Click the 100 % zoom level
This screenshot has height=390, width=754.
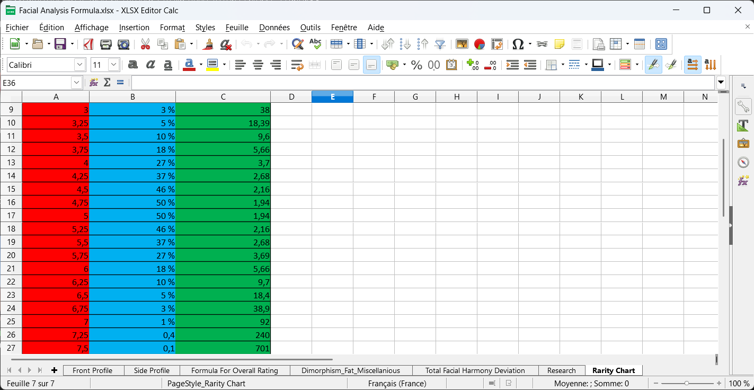[x=739, y=383]
